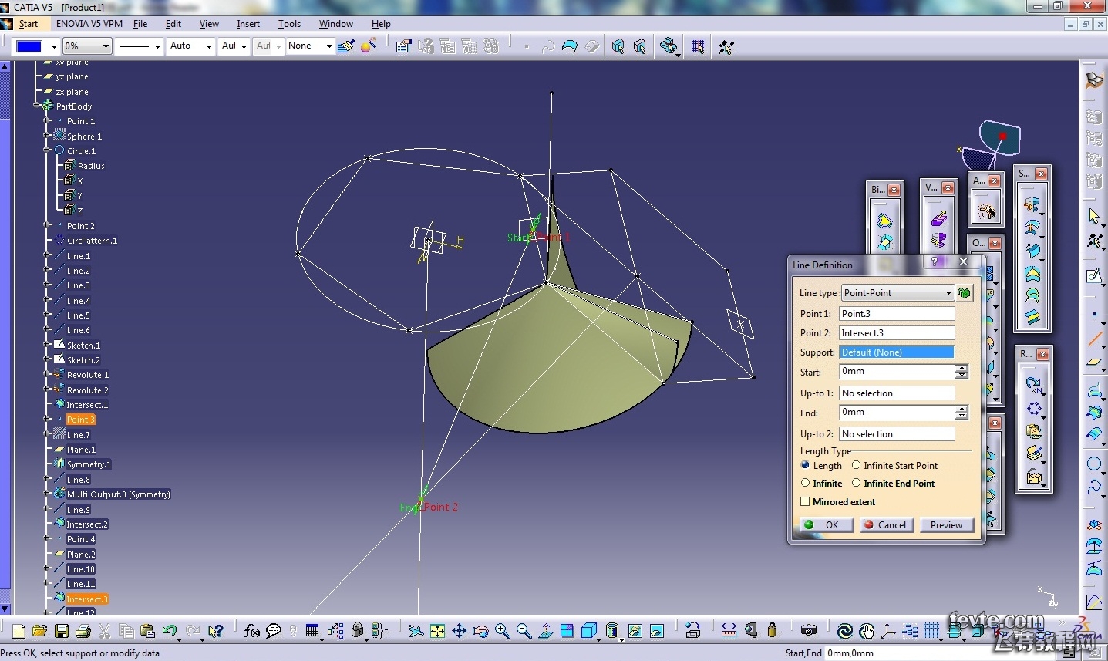This screenshot has width=1108, height=661.
Task: Select the Circle tool in right toolbar
Action: [x=1094, y=464]
